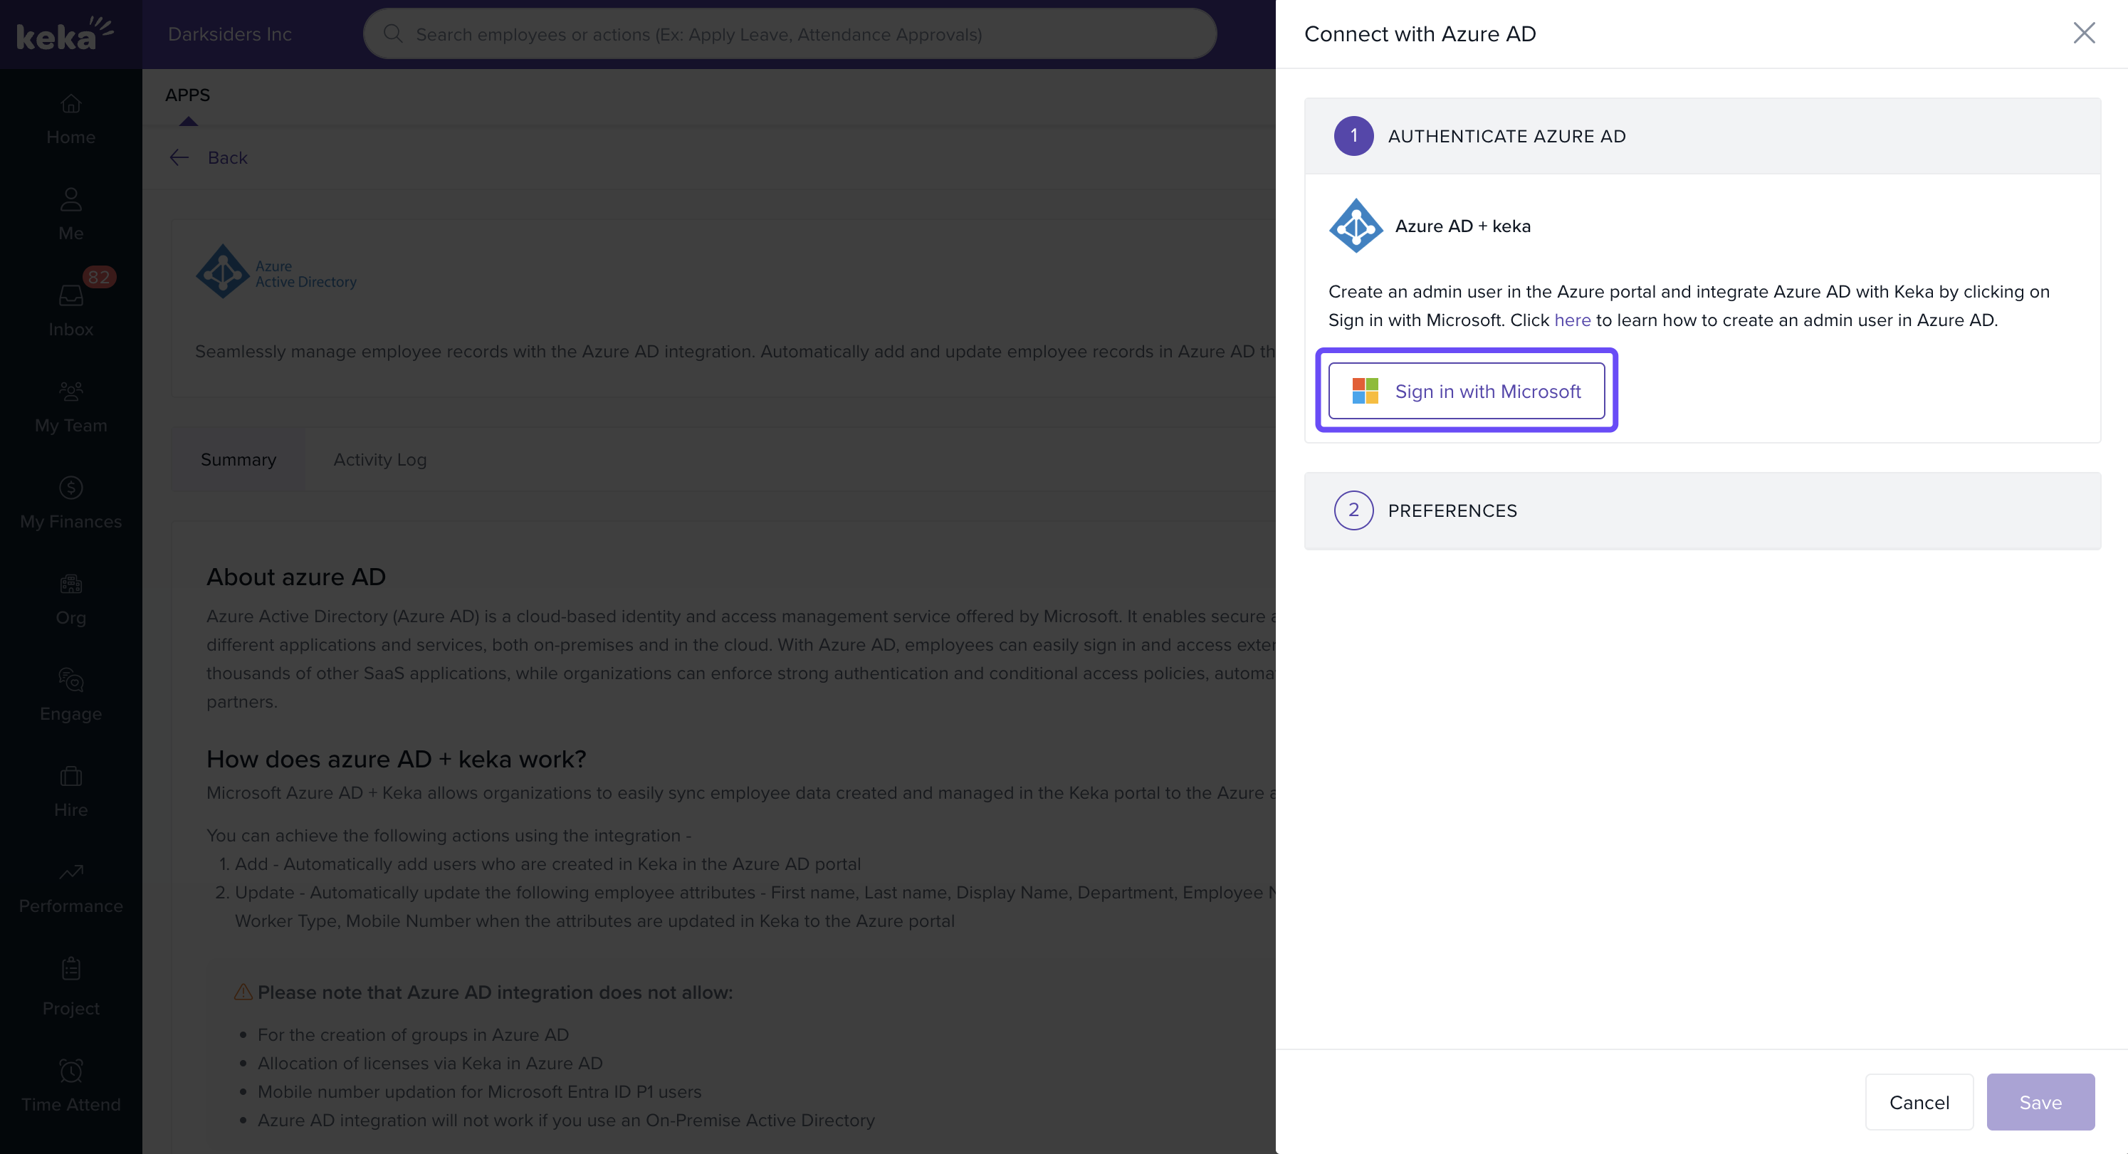The height and width of the screenshot is (1154, 2128).
Task: Open the Engage chat icon
Action: coord(71,680)
